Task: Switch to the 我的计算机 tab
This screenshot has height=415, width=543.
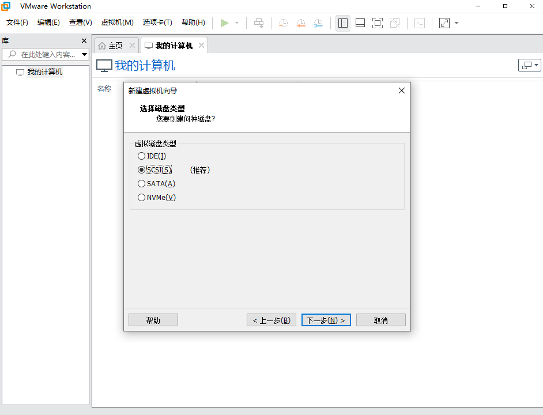Action: [174, 46]
